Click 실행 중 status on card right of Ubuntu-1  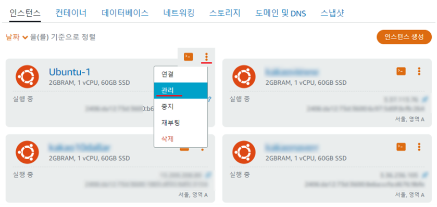coord(240,99)
